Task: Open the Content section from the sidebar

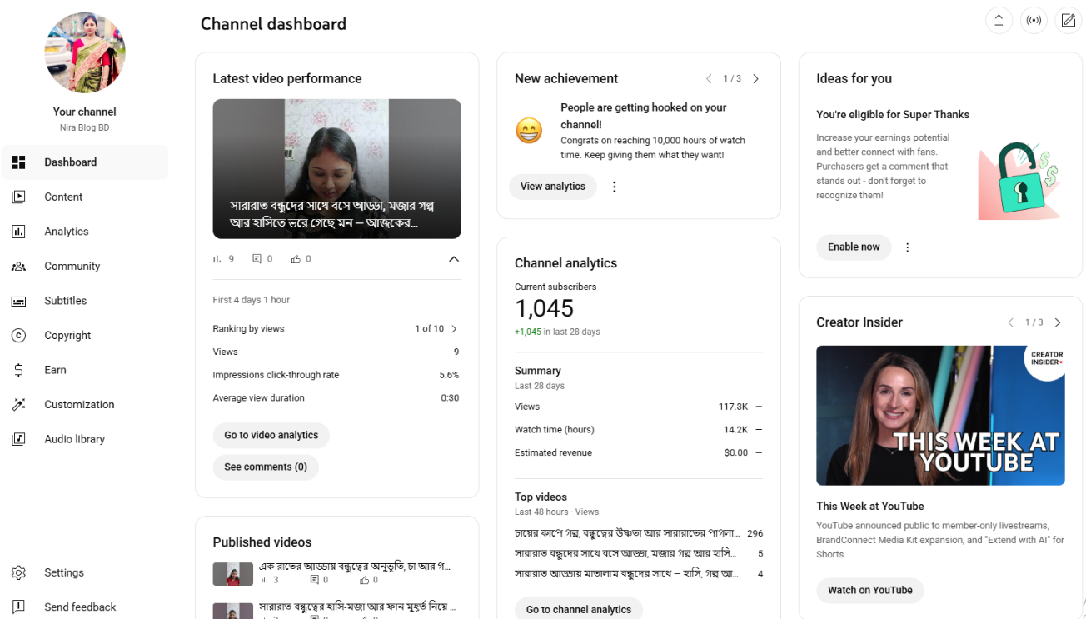Action: coord(62,197)
